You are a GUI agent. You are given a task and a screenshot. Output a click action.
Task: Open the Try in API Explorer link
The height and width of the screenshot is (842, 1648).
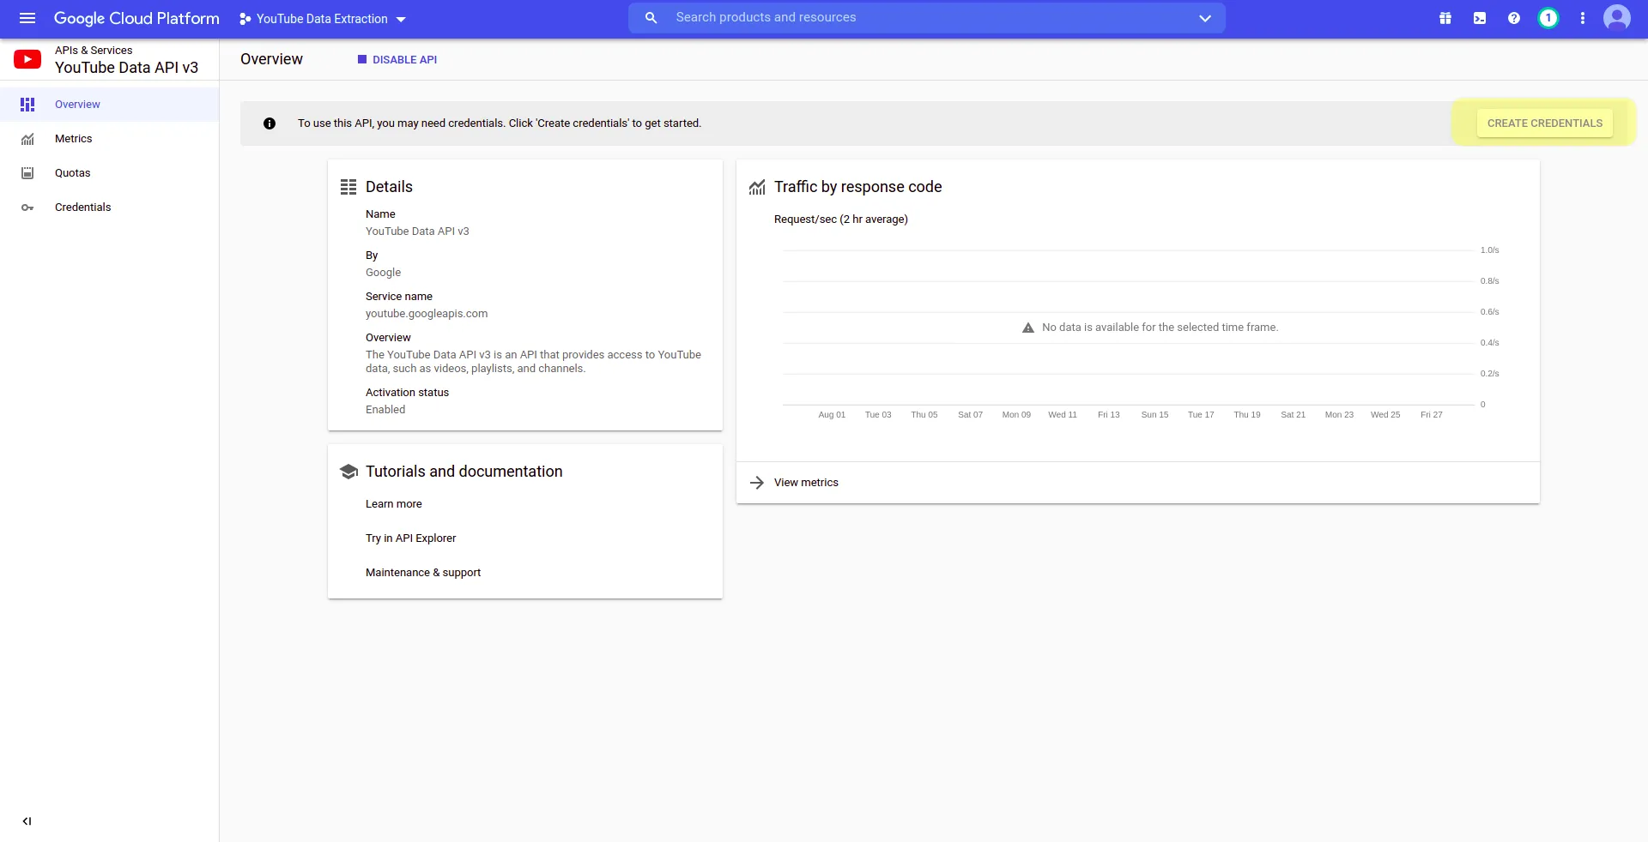click(411, 538)
